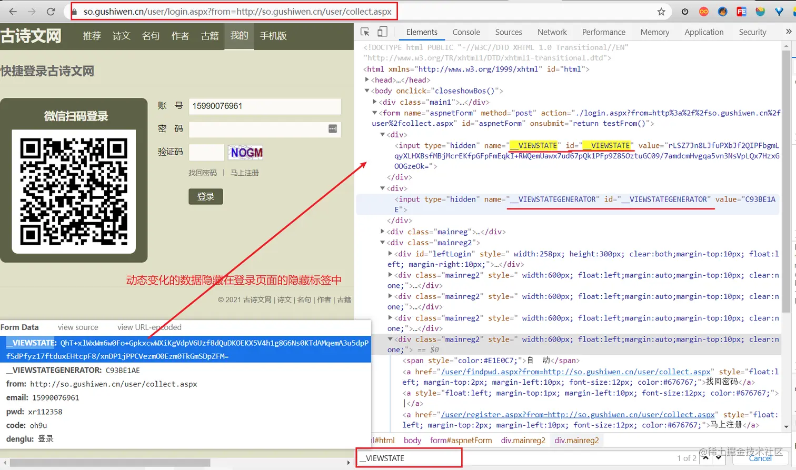Toggle the device toolbar in DevTools
This screenshot has height=470, width=796.
383,32
